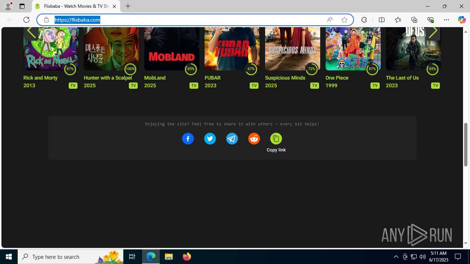Go back to previous page
The height and width of the screenshot is (264, 470).
click(x=10, y=20)
